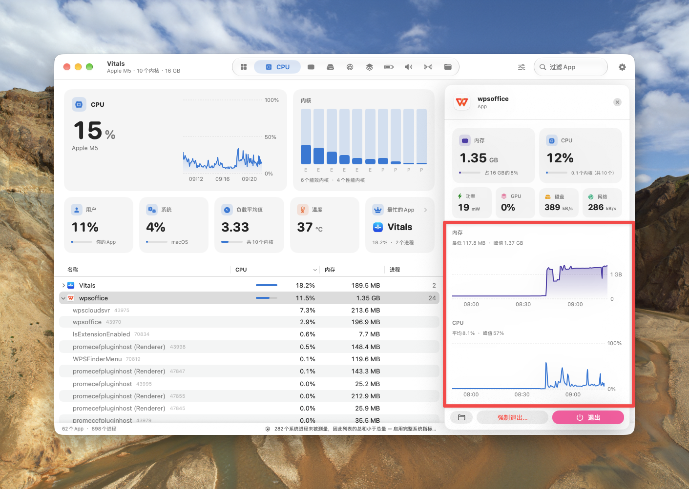Open the GPU layers tab
This screenshot has width=689, height=489.
(369, 67)
